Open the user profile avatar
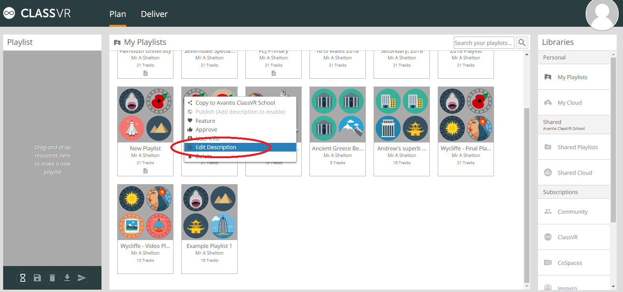The height and width of the screenshot is (292, 623). [x=602, y=15]
